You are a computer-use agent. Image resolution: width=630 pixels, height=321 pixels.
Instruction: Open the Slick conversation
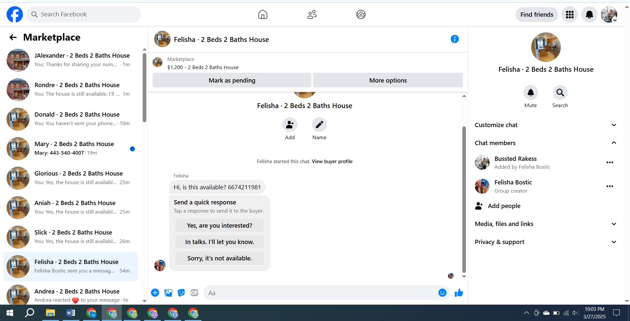[71, 237]
